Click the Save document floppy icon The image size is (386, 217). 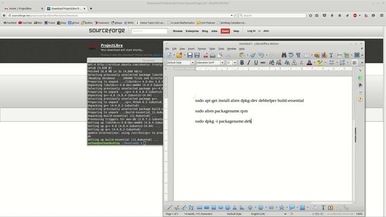tap(190, 55)
